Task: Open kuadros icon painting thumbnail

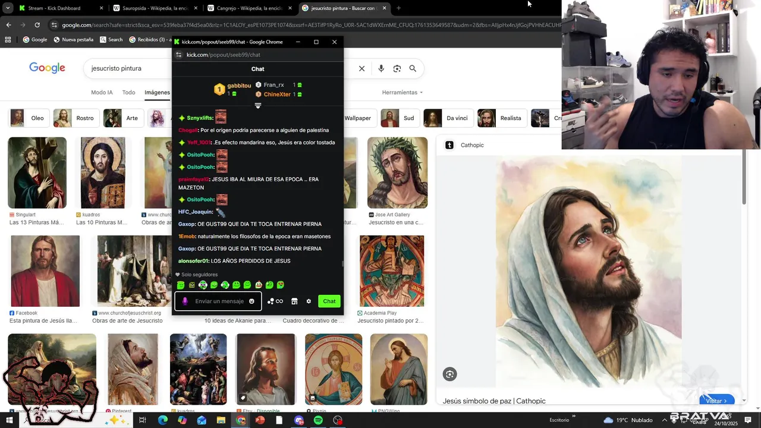Action: click(x=103, y=173)
